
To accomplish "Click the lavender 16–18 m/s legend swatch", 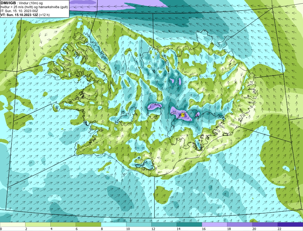I will point(215,224).
